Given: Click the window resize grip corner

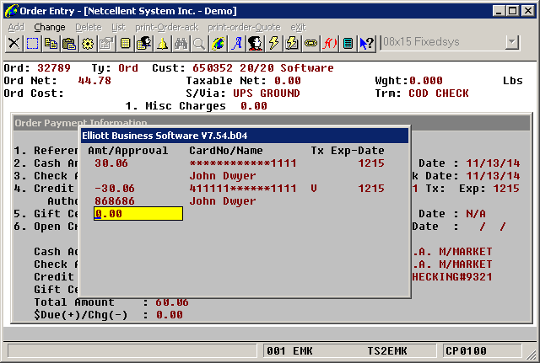Looking at the screenshot, I should [x=532, y=354].
